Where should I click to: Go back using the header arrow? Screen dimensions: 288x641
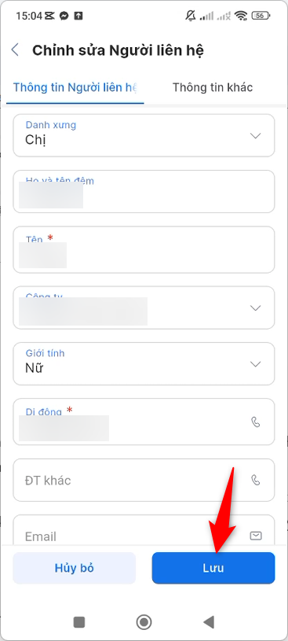(15, 50)
